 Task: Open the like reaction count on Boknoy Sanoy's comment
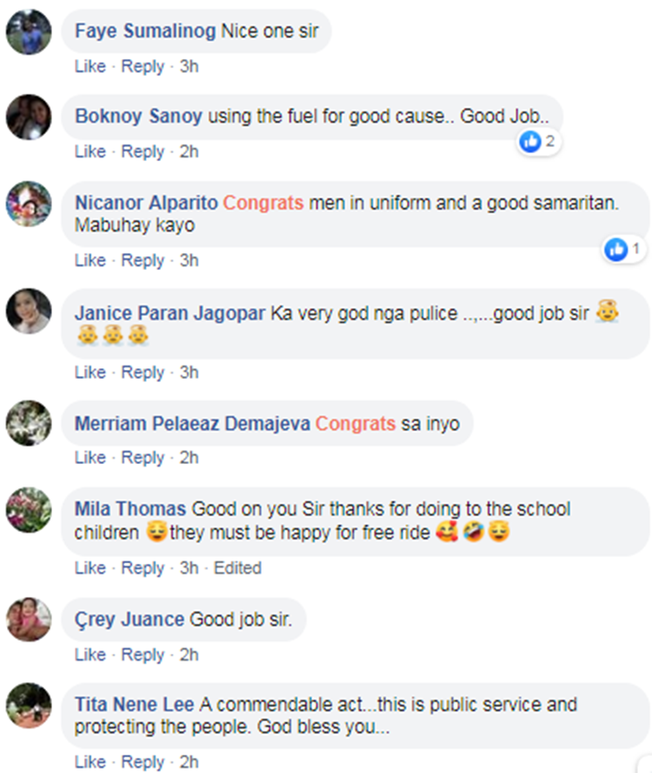pyautogui.click(x=540, y=141)
